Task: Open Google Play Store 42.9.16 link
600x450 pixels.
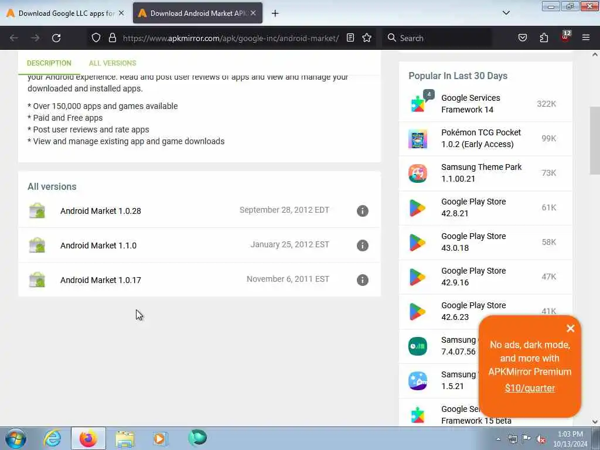Action: [473, 277]
